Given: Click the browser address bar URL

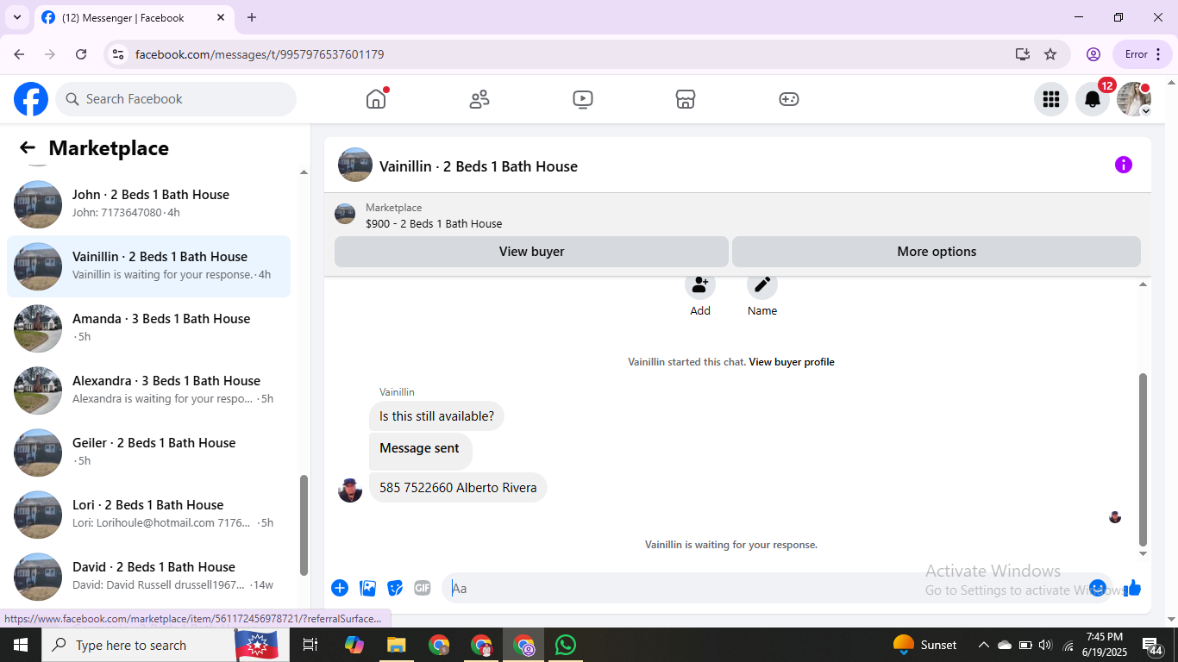Looking at the screenshot, I should point(260,54).
